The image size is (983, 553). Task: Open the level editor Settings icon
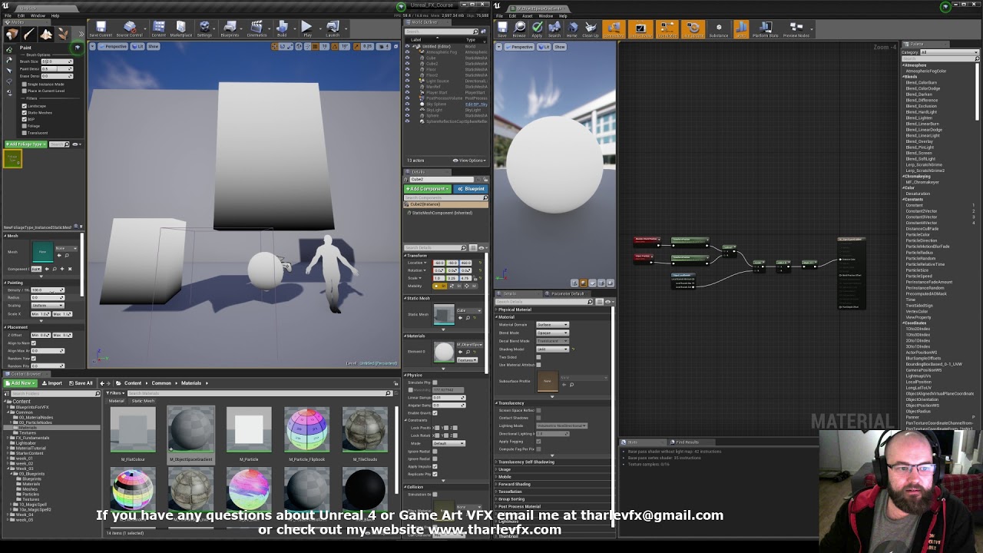(x=204, y=29)
